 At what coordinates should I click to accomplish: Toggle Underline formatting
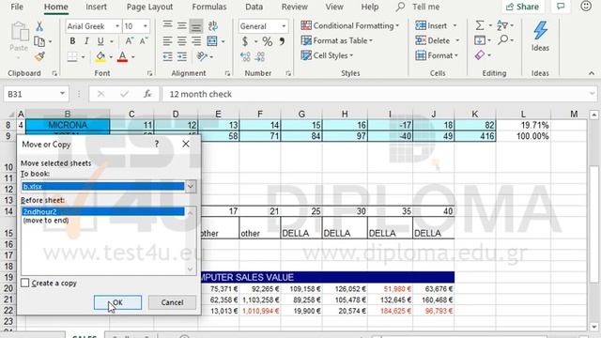pyautogui.click(x=100, y=41)
